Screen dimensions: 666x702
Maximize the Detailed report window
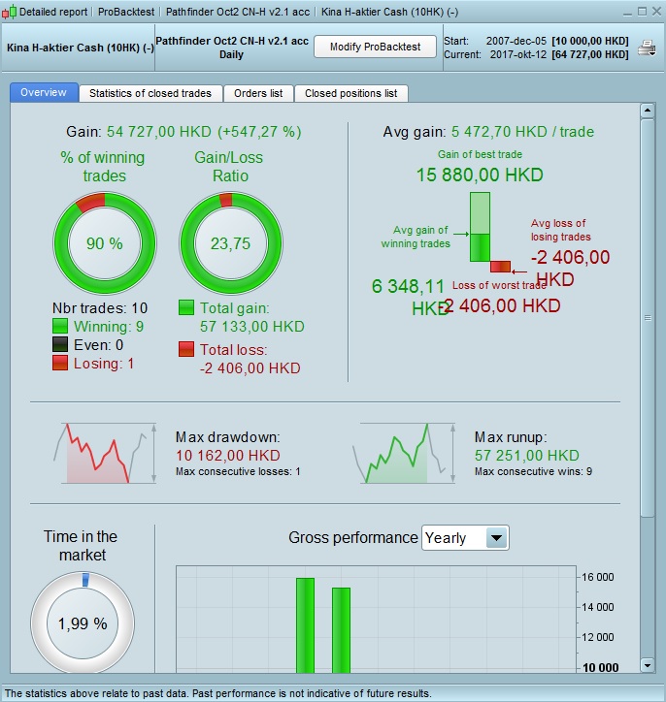pos(643,12)
